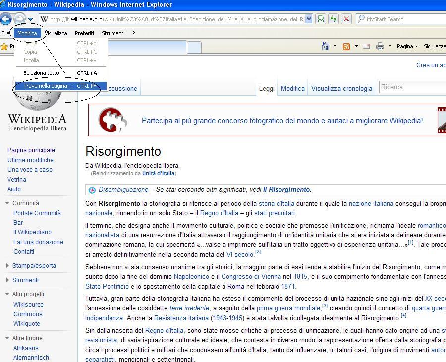Screen dimensions: 446x362
Task: Open the Print dropdown arrow
Action: (x=390, y=46)
